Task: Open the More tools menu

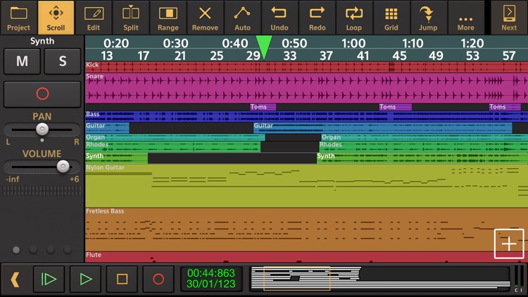Action: pos(466,18)
